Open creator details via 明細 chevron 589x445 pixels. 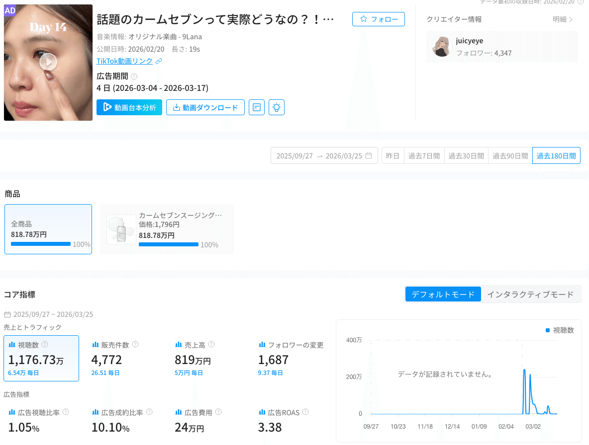562,19
